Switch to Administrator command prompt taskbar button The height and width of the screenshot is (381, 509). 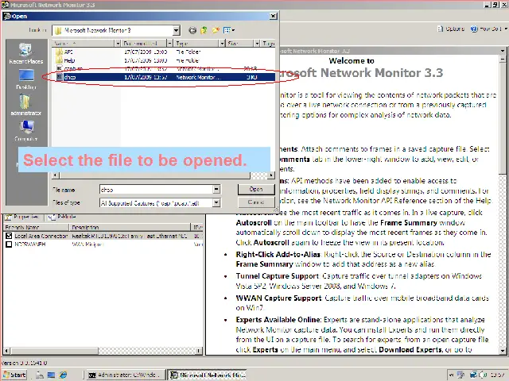[126, 375]
